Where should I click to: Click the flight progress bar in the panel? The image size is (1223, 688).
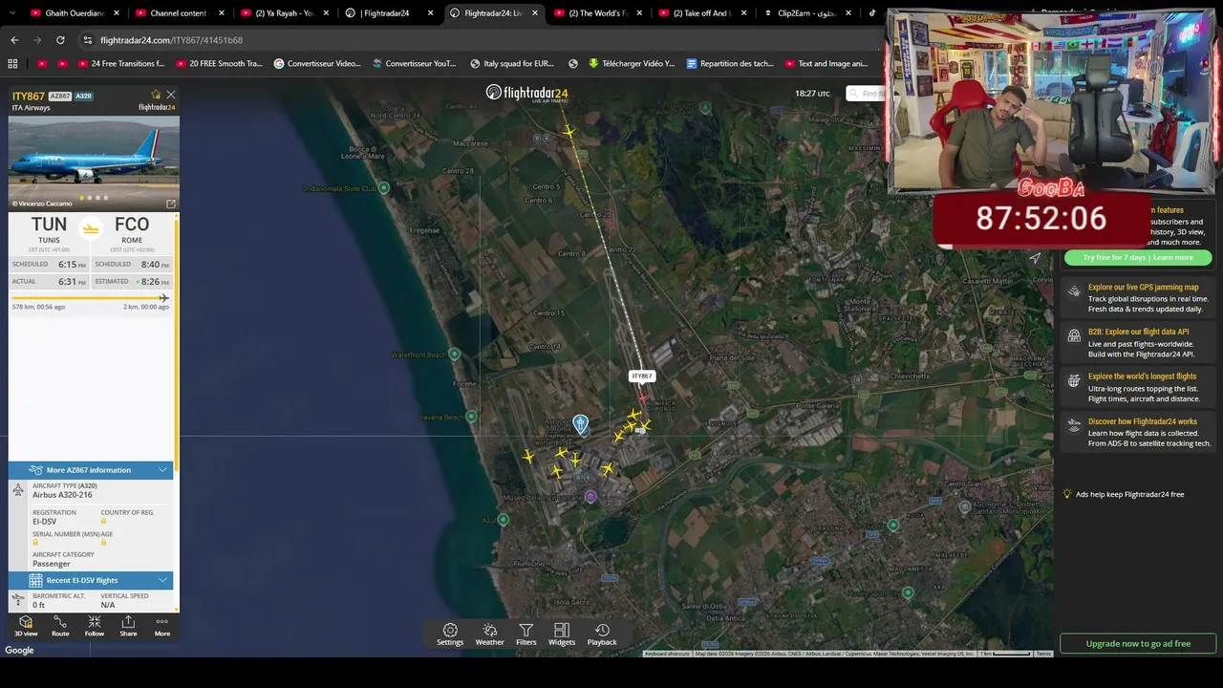pos(91,298)
